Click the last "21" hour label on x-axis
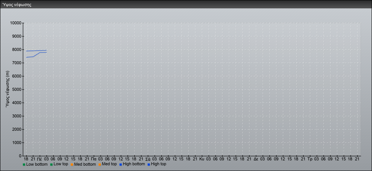This screenshot has height=171, width=372. pyautogui.click(x=357, y=159)
